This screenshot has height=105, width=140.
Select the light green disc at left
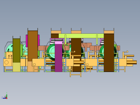pos(9,48)
